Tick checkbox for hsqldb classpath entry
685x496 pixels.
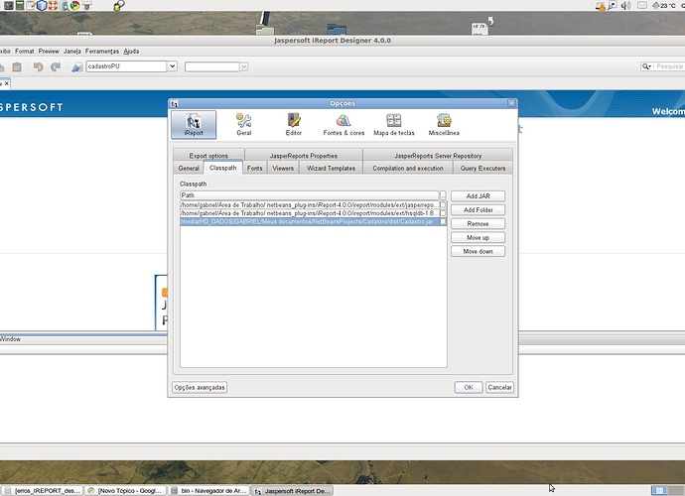pyautogui.click(x=443, y=213)
